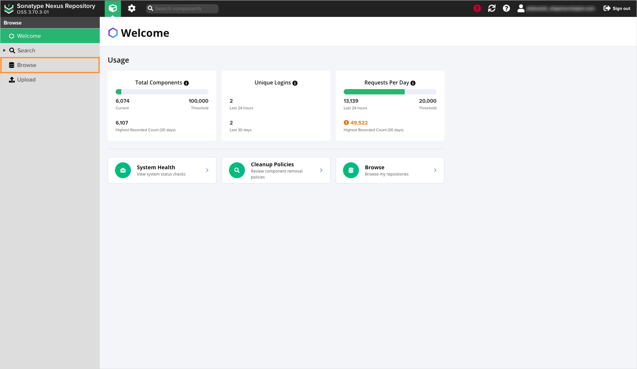637x369 pixels.
Task: Open System Health card chevron
Action: pos(207,170)
